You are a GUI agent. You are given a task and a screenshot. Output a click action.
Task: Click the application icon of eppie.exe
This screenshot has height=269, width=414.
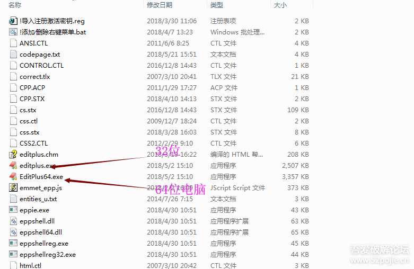13,210
